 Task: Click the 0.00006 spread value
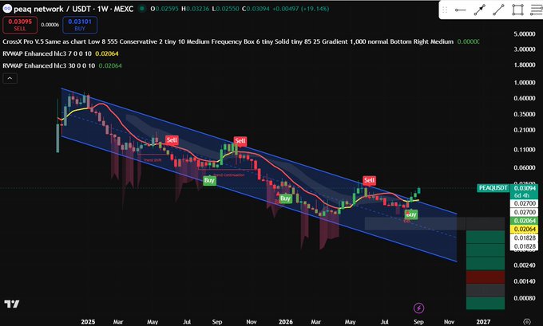pyautogui.click(x=50, y=25)
